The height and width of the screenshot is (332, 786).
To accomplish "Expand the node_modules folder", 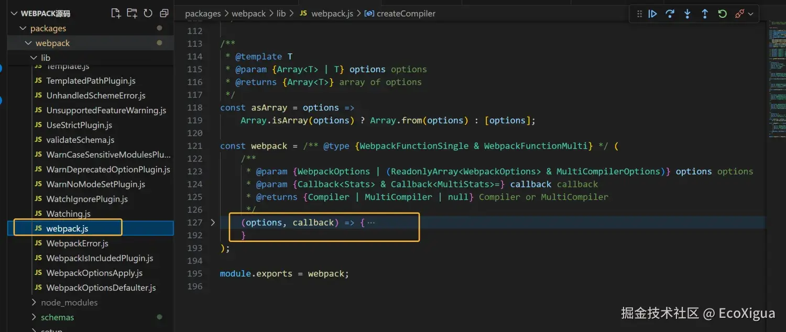I will tap(34, 303).
